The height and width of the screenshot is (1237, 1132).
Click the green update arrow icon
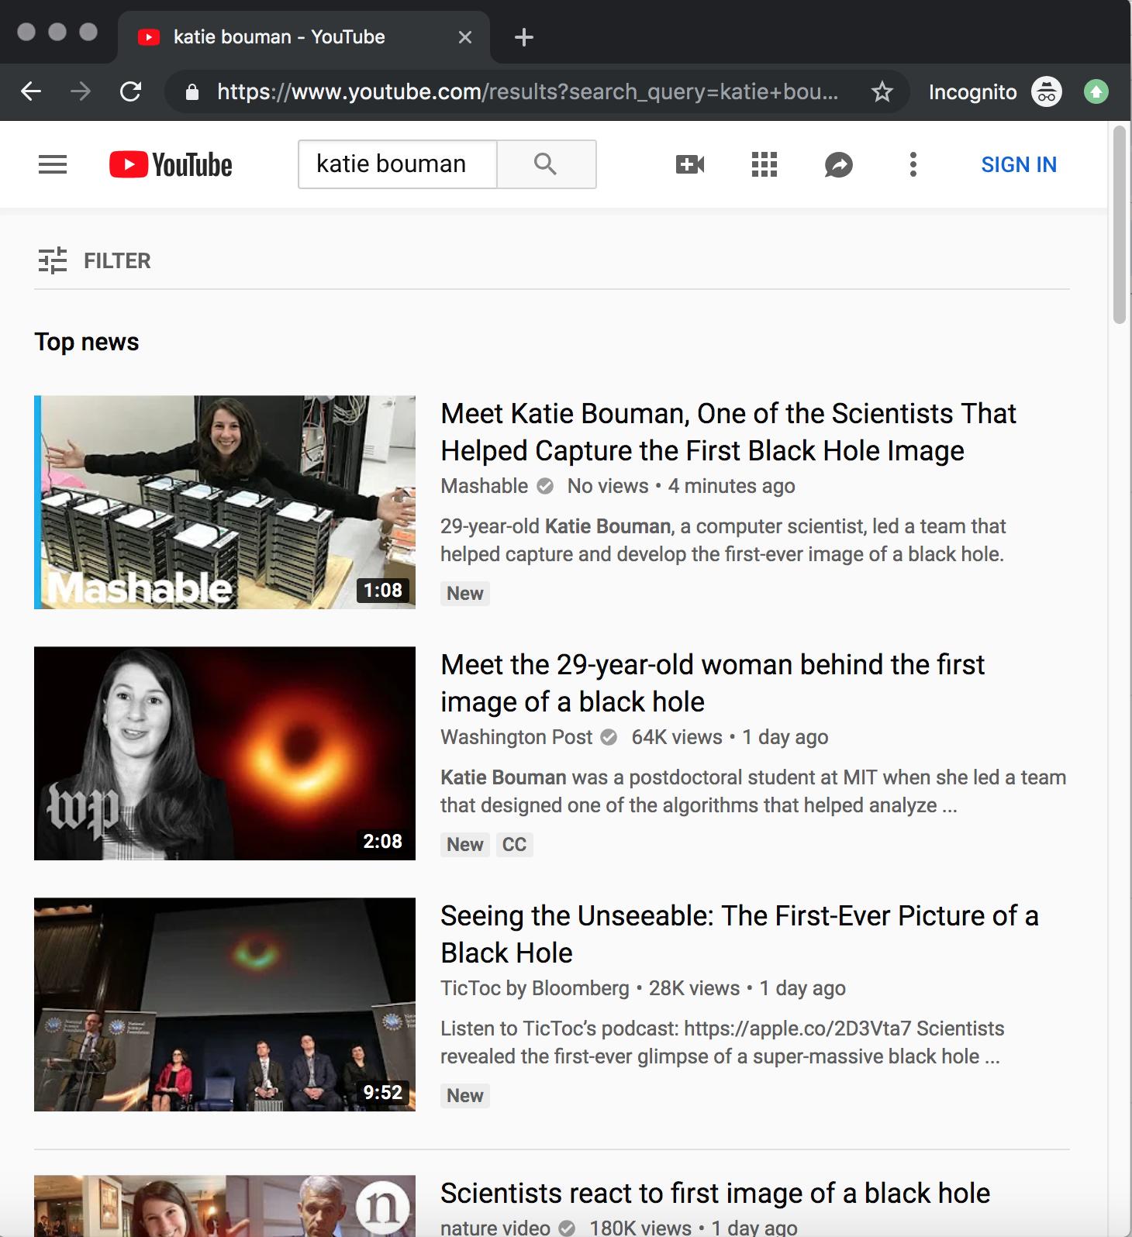coord(1096,92)
